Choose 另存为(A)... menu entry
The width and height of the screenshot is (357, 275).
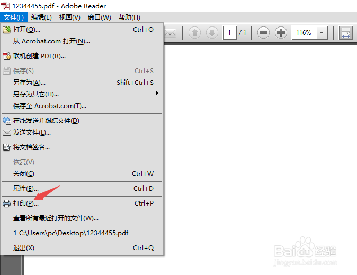tap(82, 83)
